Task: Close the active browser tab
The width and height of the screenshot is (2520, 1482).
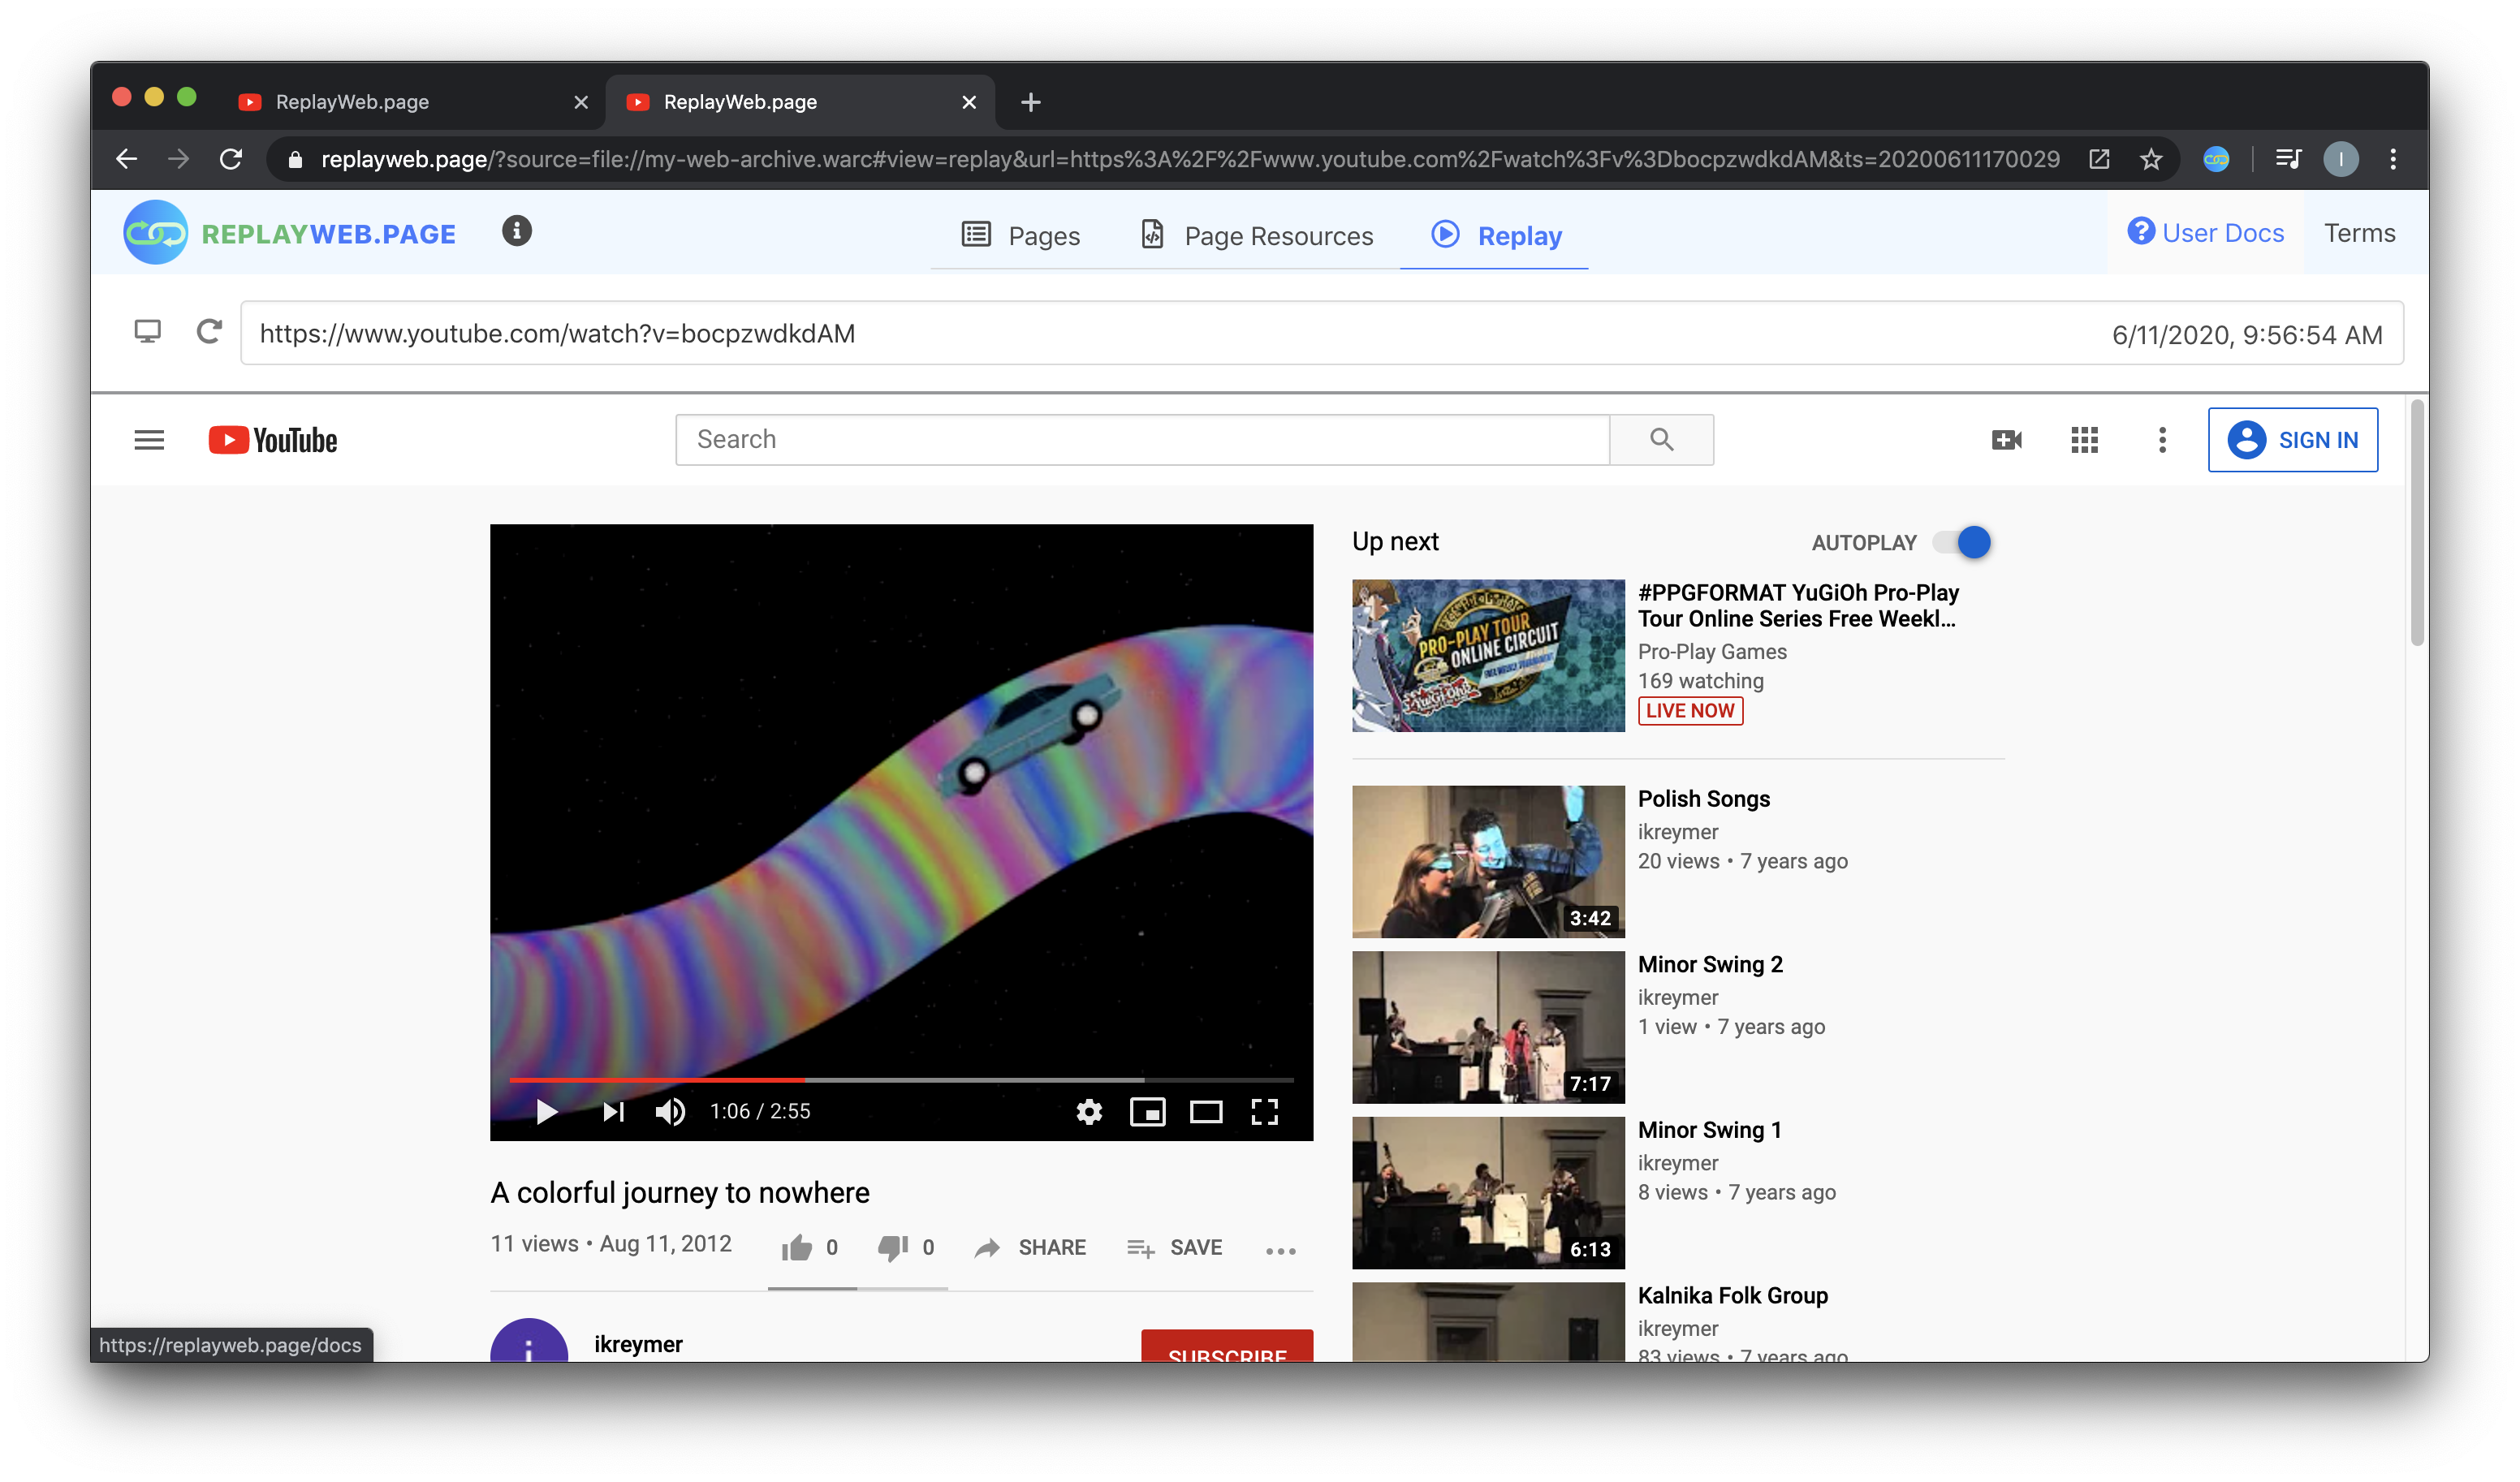Action: click(969, 102)
